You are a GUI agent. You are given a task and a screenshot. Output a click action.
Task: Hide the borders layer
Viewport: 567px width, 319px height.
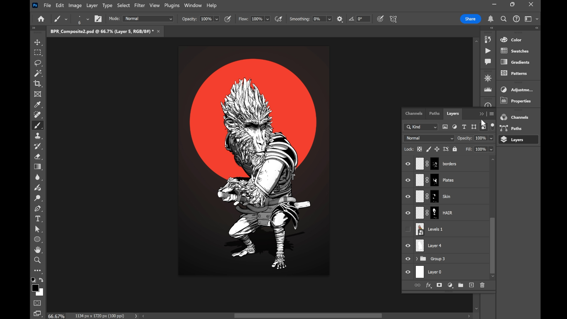408,164
